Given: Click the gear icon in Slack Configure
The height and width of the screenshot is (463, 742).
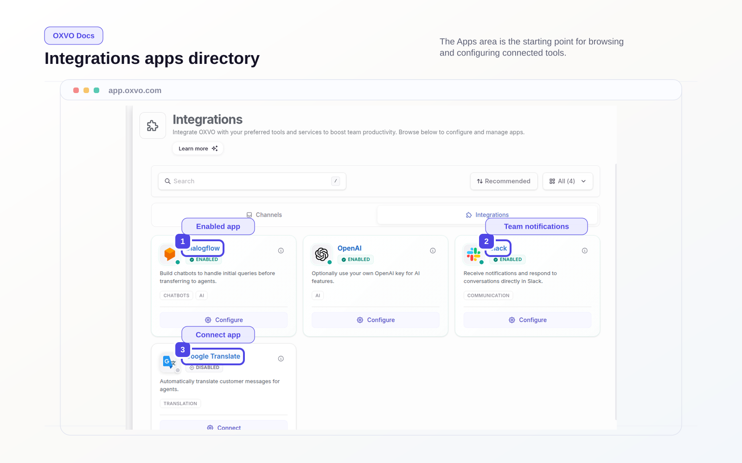Looking at the screenshot, I should coord(512,320).
